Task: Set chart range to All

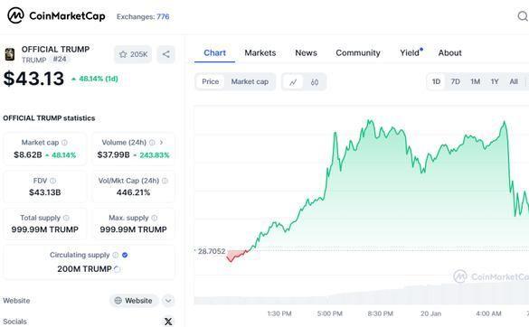Action: click(x=514, y=82)
